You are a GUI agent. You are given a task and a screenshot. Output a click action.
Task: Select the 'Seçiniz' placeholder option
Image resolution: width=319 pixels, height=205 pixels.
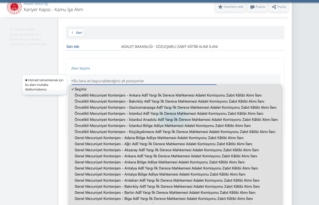click(80, 89)
